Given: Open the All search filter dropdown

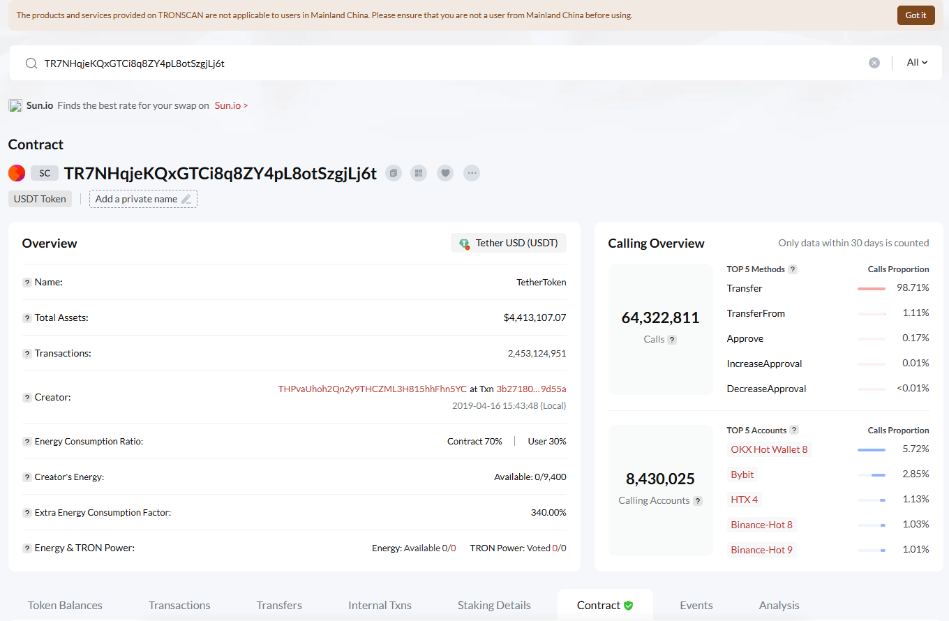Looking at the screenshot, I should click(918, 62).
